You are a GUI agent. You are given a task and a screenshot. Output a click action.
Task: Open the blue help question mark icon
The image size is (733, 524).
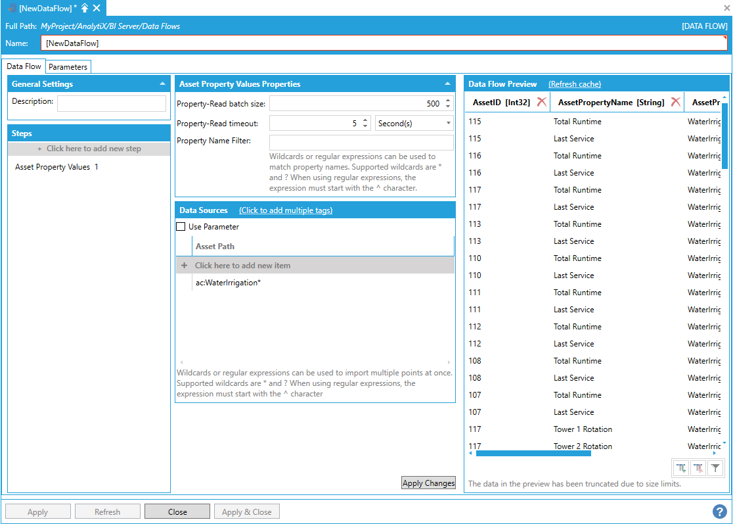pos(719,512)
